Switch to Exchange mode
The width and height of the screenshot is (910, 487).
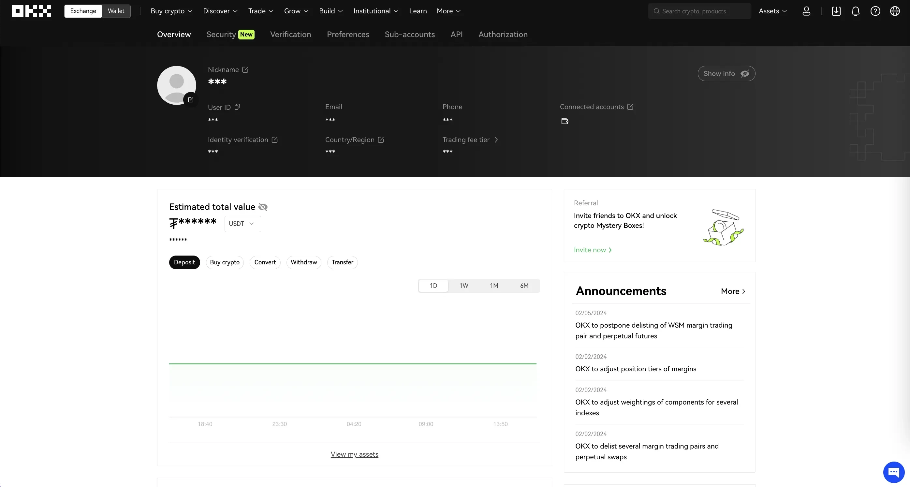83,11
